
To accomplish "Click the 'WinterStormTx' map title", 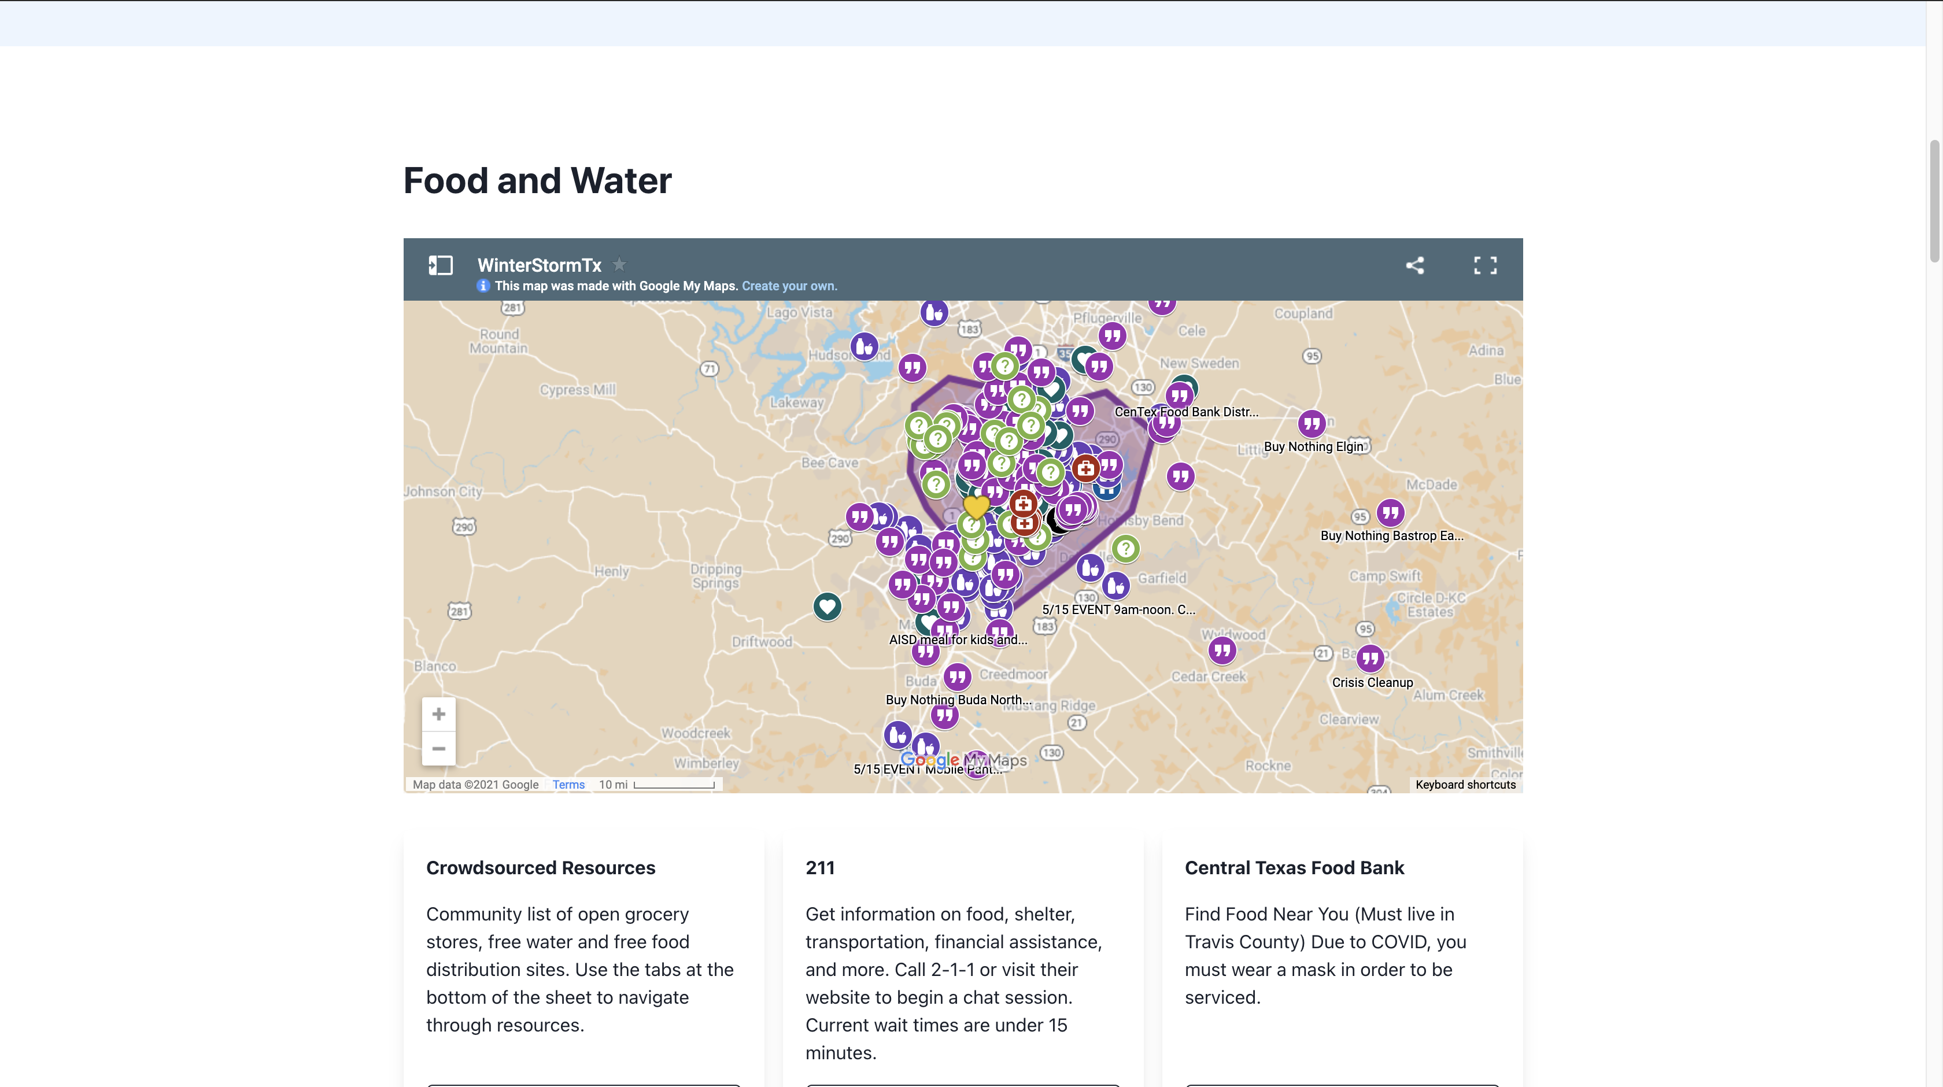I will pyautogui.click(x=540, y=265).
